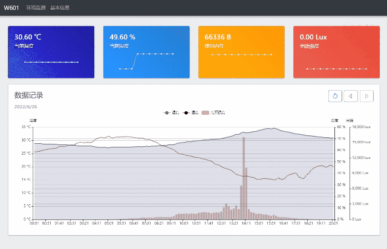Select the red 0.00 Lux light card
387x249 pixels.
[336, 52]
